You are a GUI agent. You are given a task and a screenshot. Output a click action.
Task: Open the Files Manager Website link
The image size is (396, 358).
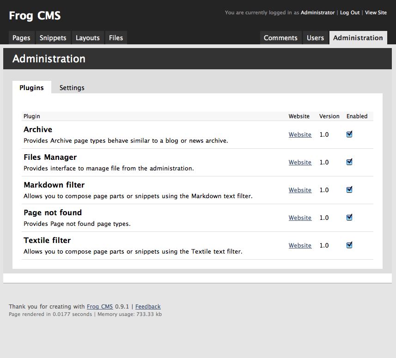tap(300, 162)
